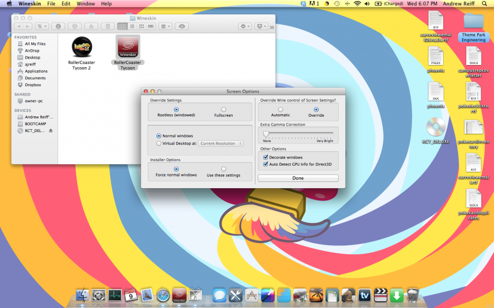Open Safari from the Dock
This screenshot has height=308, width=494.
pos(163,295)
